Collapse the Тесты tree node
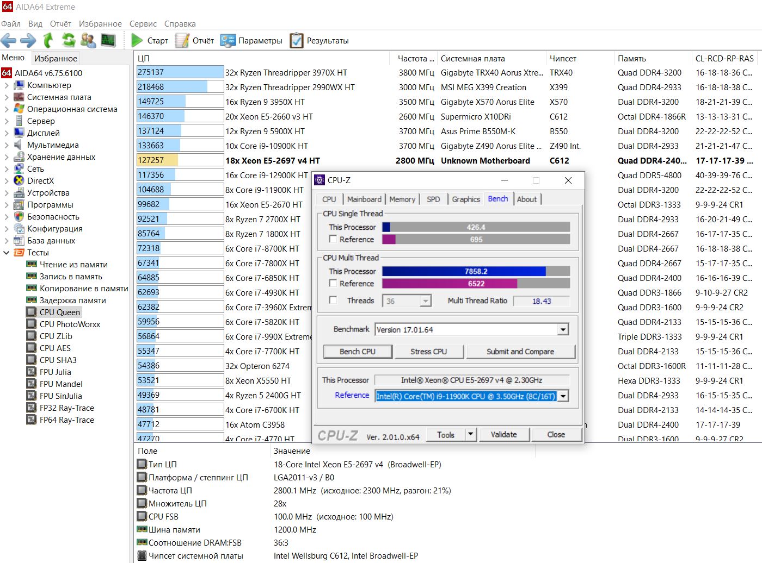Screen dimensions: 762x563 6,252
